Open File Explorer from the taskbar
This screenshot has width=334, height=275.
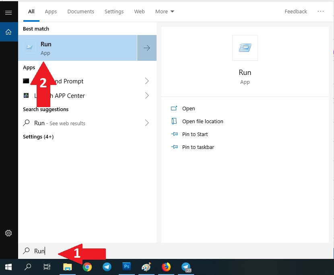pyautogui.click(x=67, y=267)
